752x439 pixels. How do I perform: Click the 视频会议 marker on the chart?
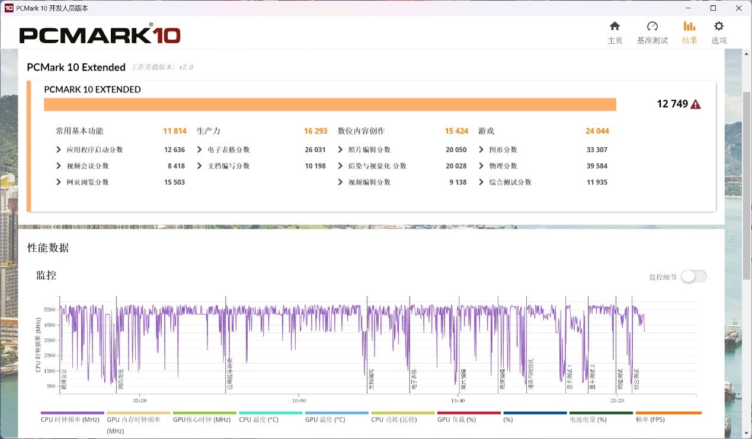tap(64, 379)
